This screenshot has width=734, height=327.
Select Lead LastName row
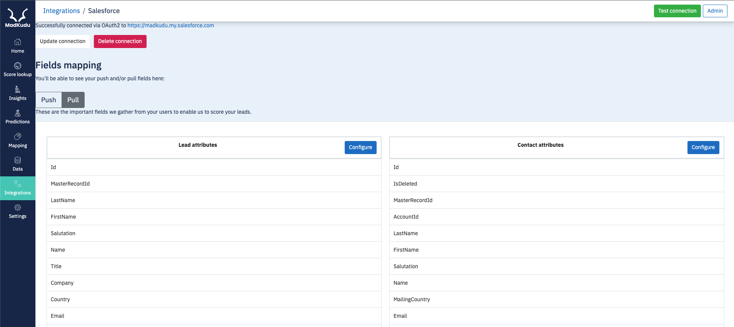click(x=214, y=200)
